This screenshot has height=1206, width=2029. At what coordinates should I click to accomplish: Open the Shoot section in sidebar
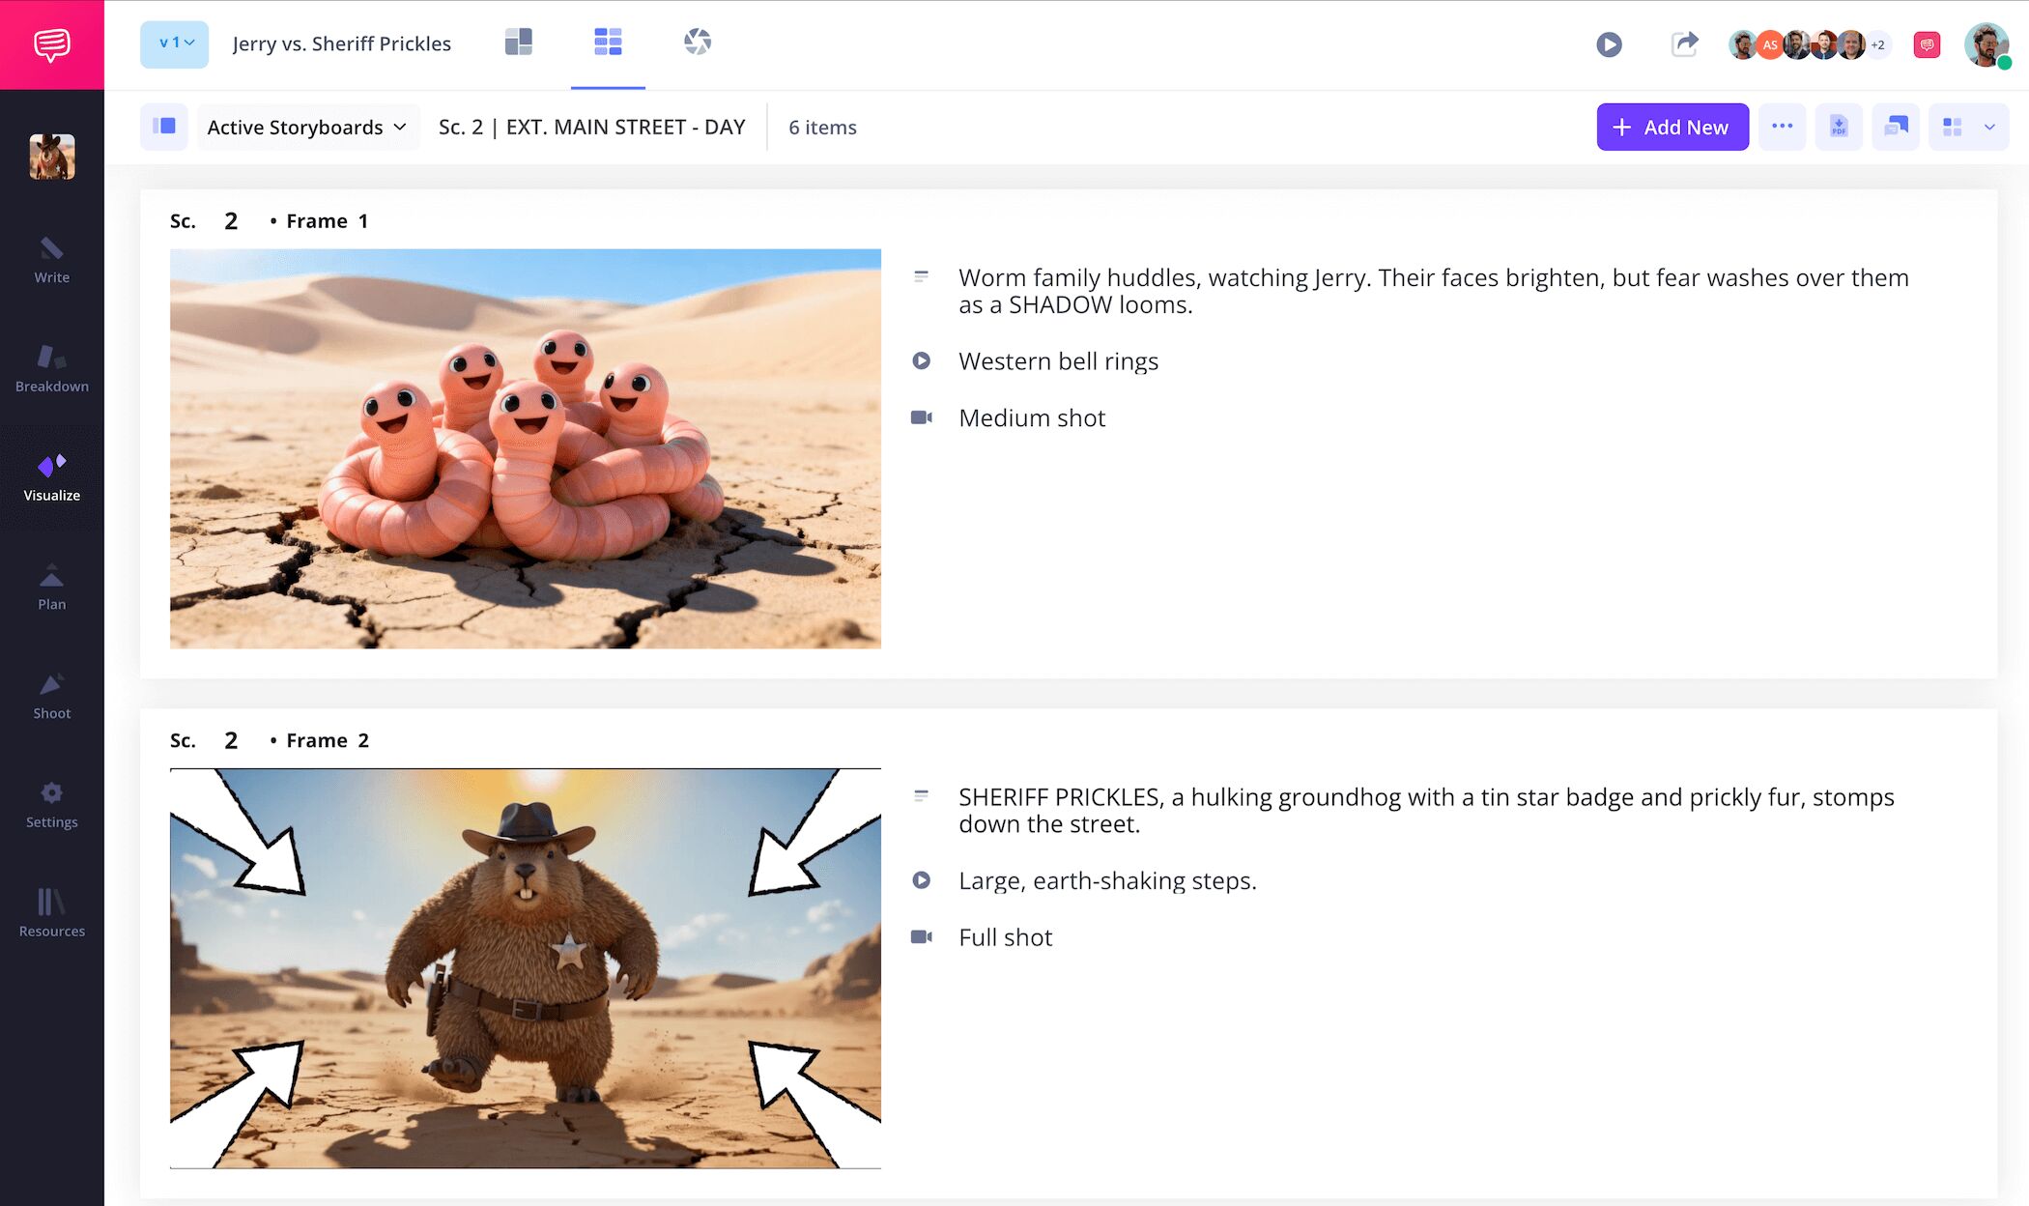point(51,697)
